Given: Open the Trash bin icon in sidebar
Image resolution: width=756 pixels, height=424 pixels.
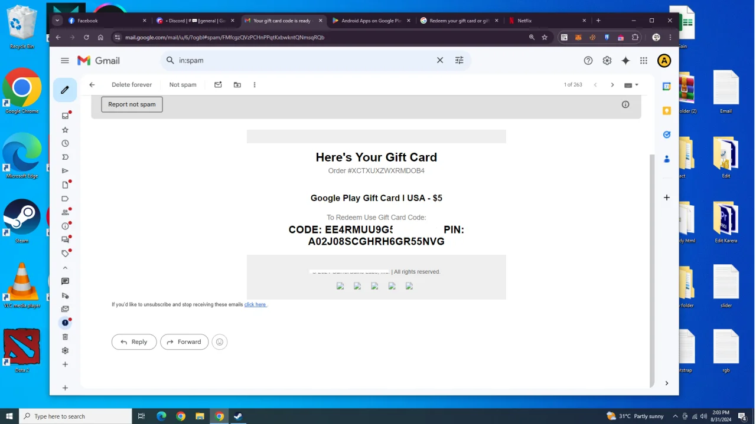Looking at the screenshot, I should pyautogui.click(x=65, y=337).
